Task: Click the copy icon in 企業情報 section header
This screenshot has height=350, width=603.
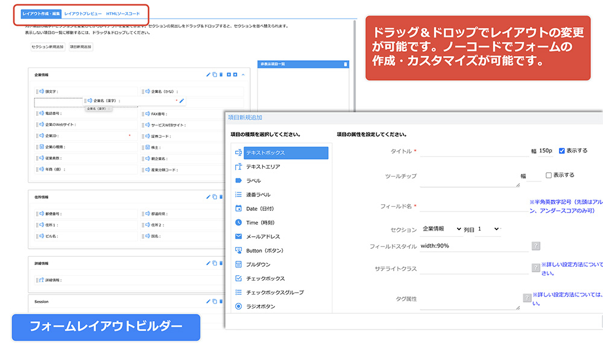Action: coord(215,75)
